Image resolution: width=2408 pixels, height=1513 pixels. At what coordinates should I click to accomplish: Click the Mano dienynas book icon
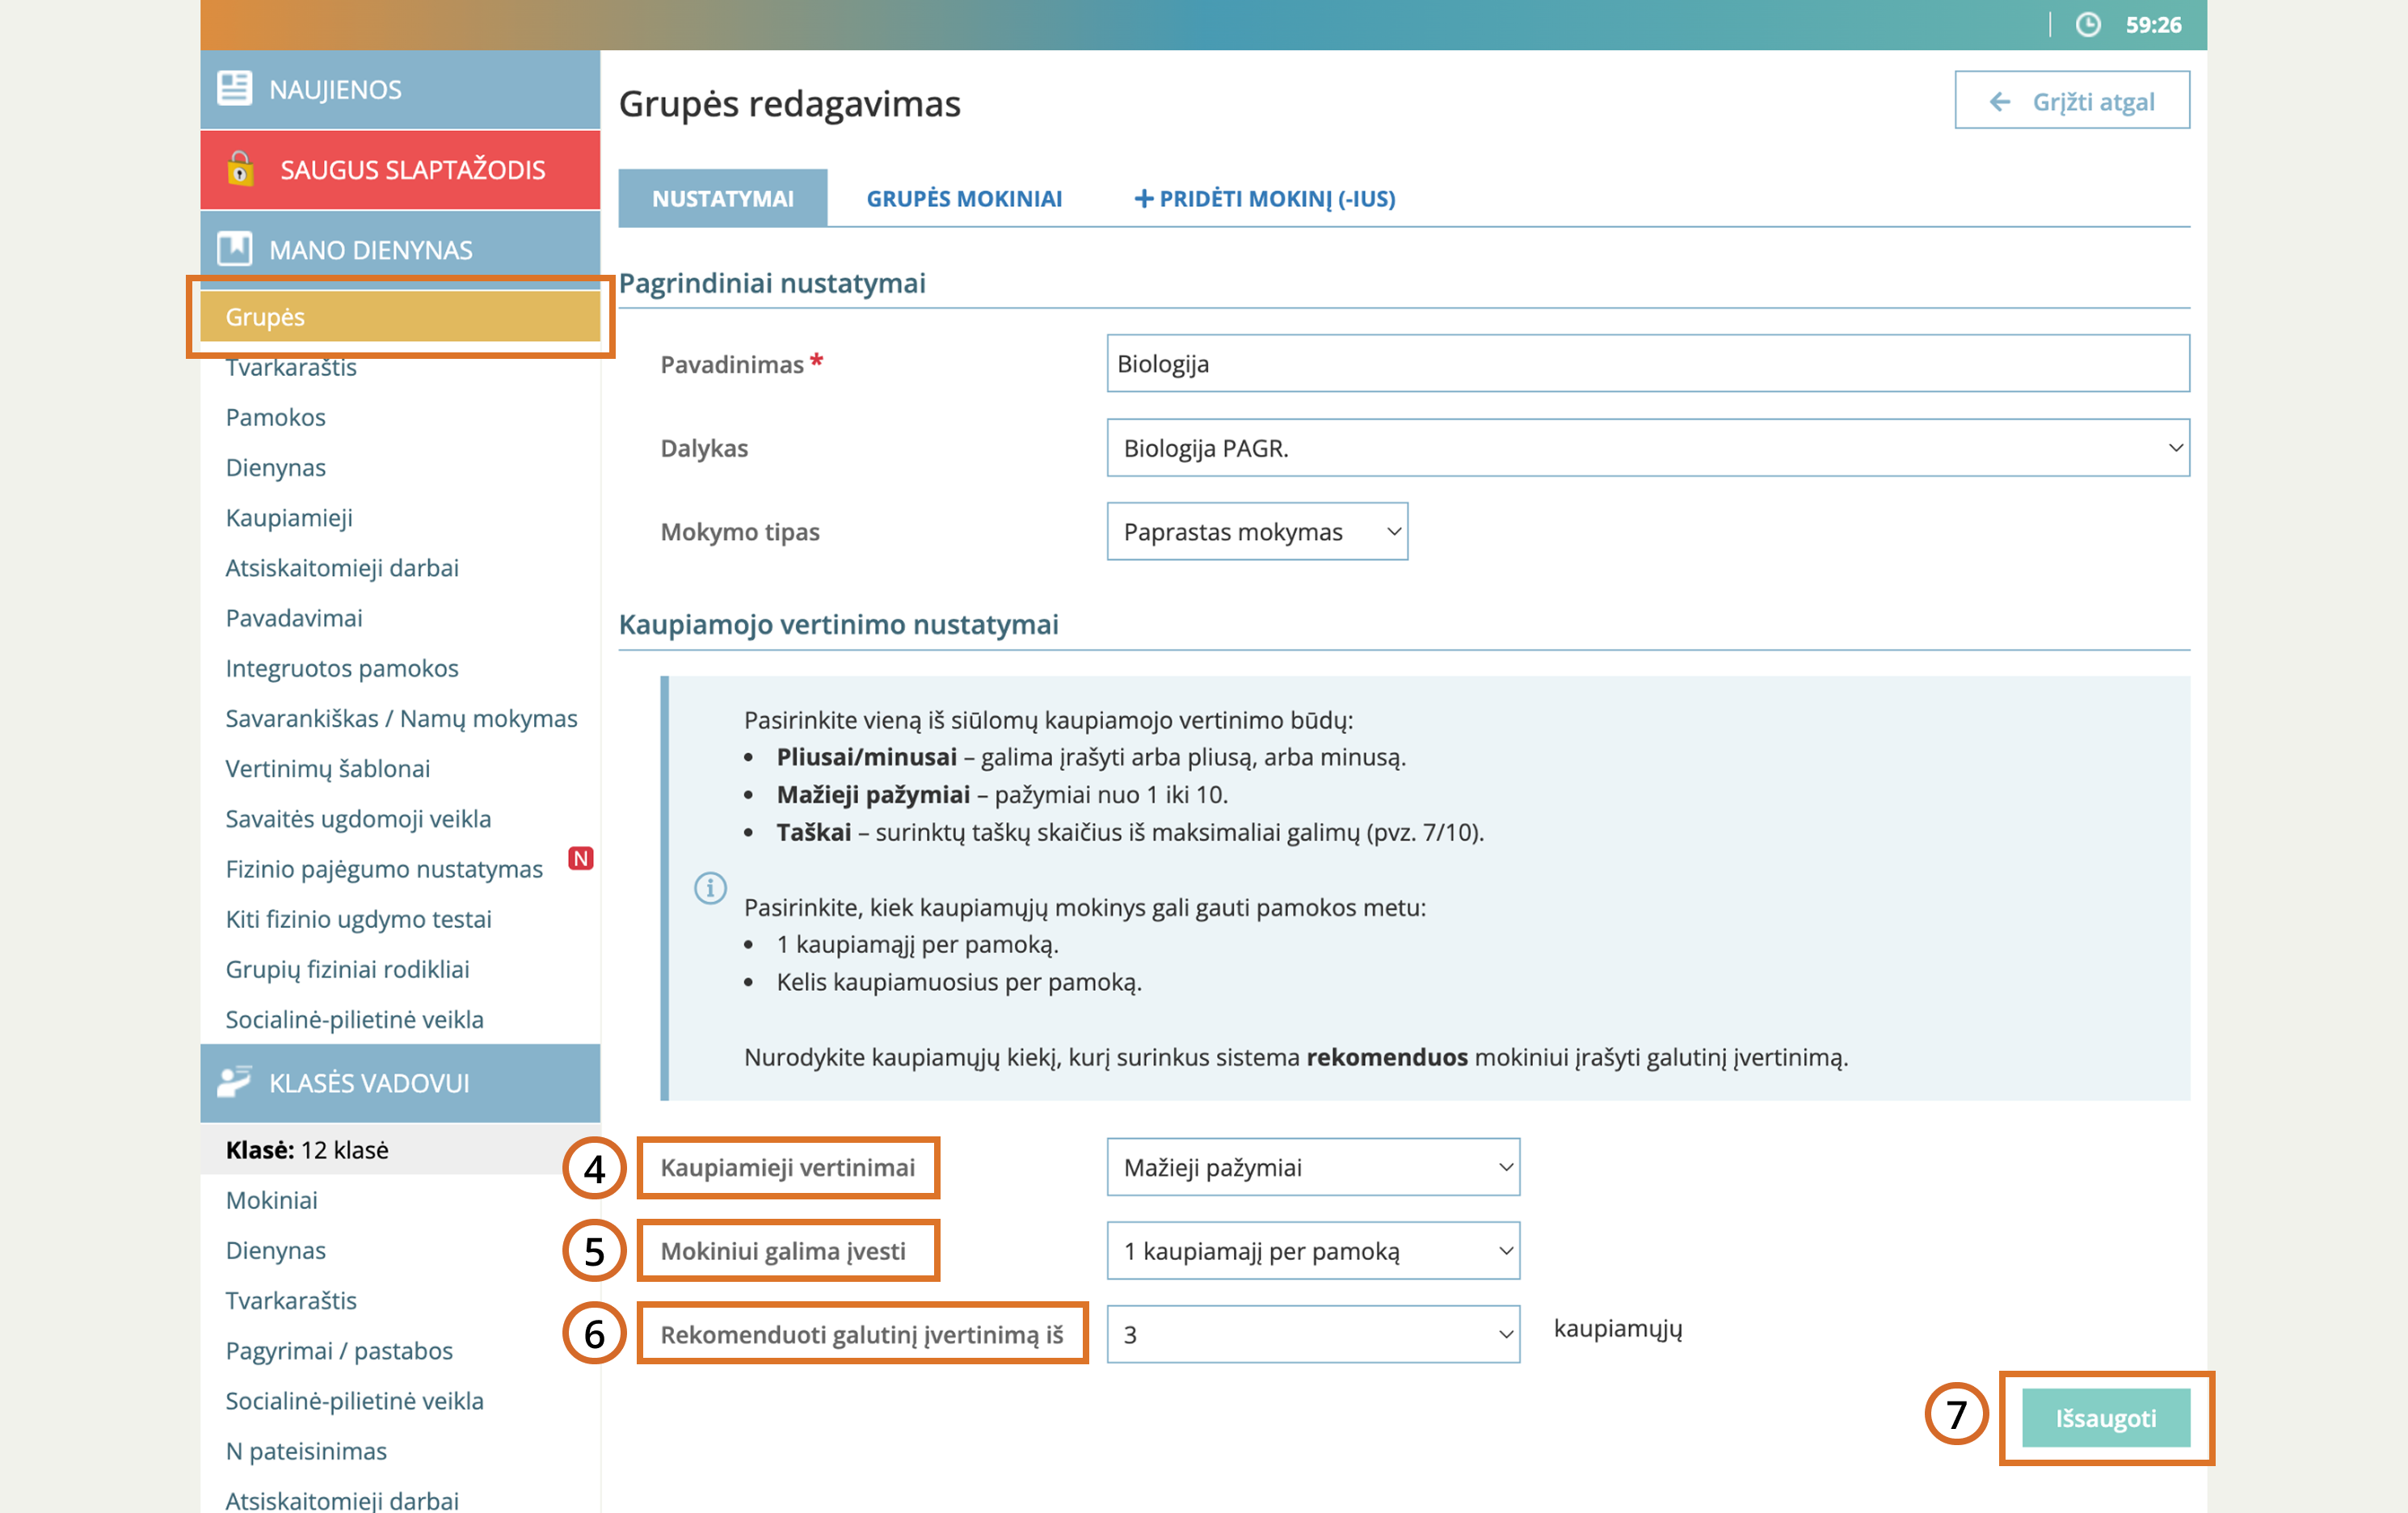tap(234, 249)
